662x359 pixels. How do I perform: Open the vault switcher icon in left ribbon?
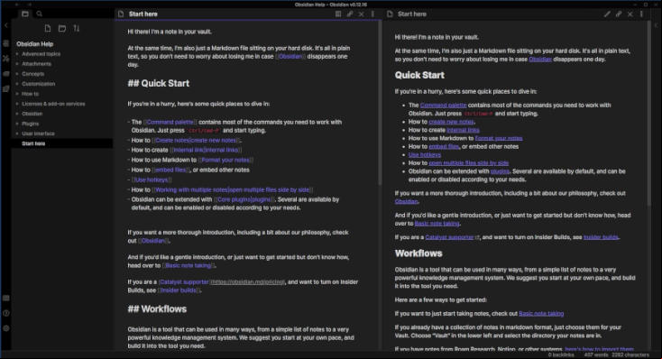(6, 299)
